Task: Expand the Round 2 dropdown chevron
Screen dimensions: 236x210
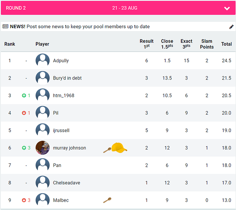Action: coord(227,8)
